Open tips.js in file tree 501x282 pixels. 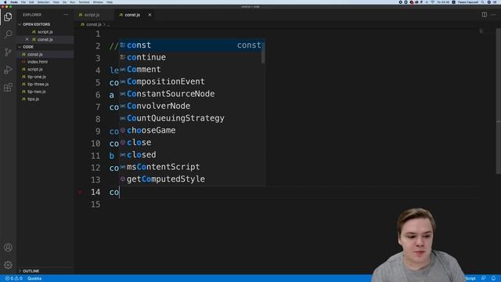(x=33, y=99)
